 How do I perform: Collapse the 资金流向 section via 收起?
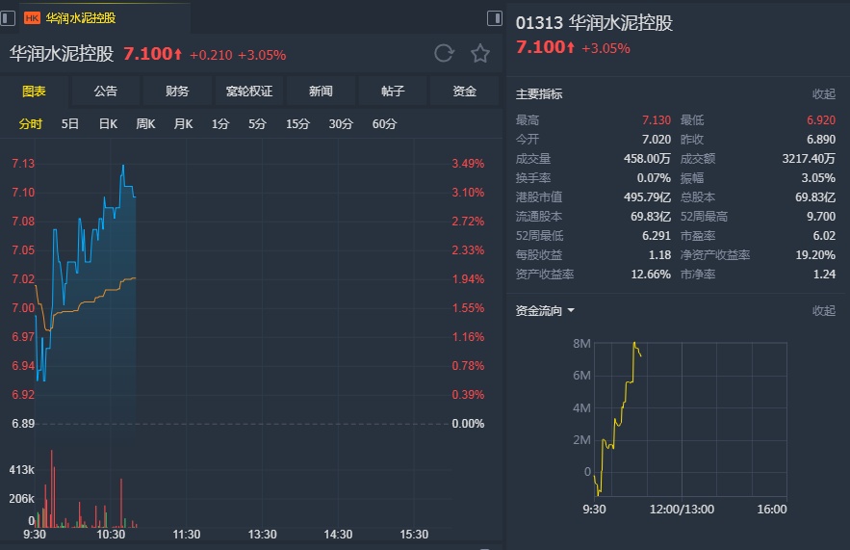click(824, 310)
